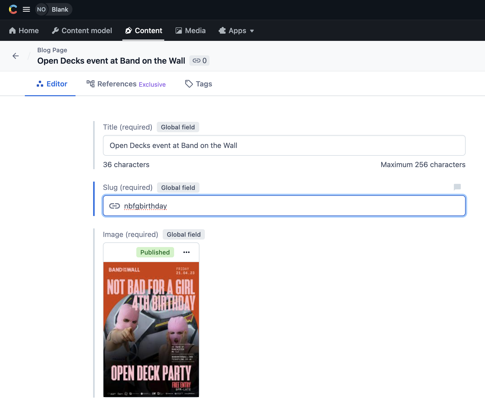Select the NO Blank space switcher
Image resolution: width=485 pixels, height=402 pixels.
[x=54, y=9]
